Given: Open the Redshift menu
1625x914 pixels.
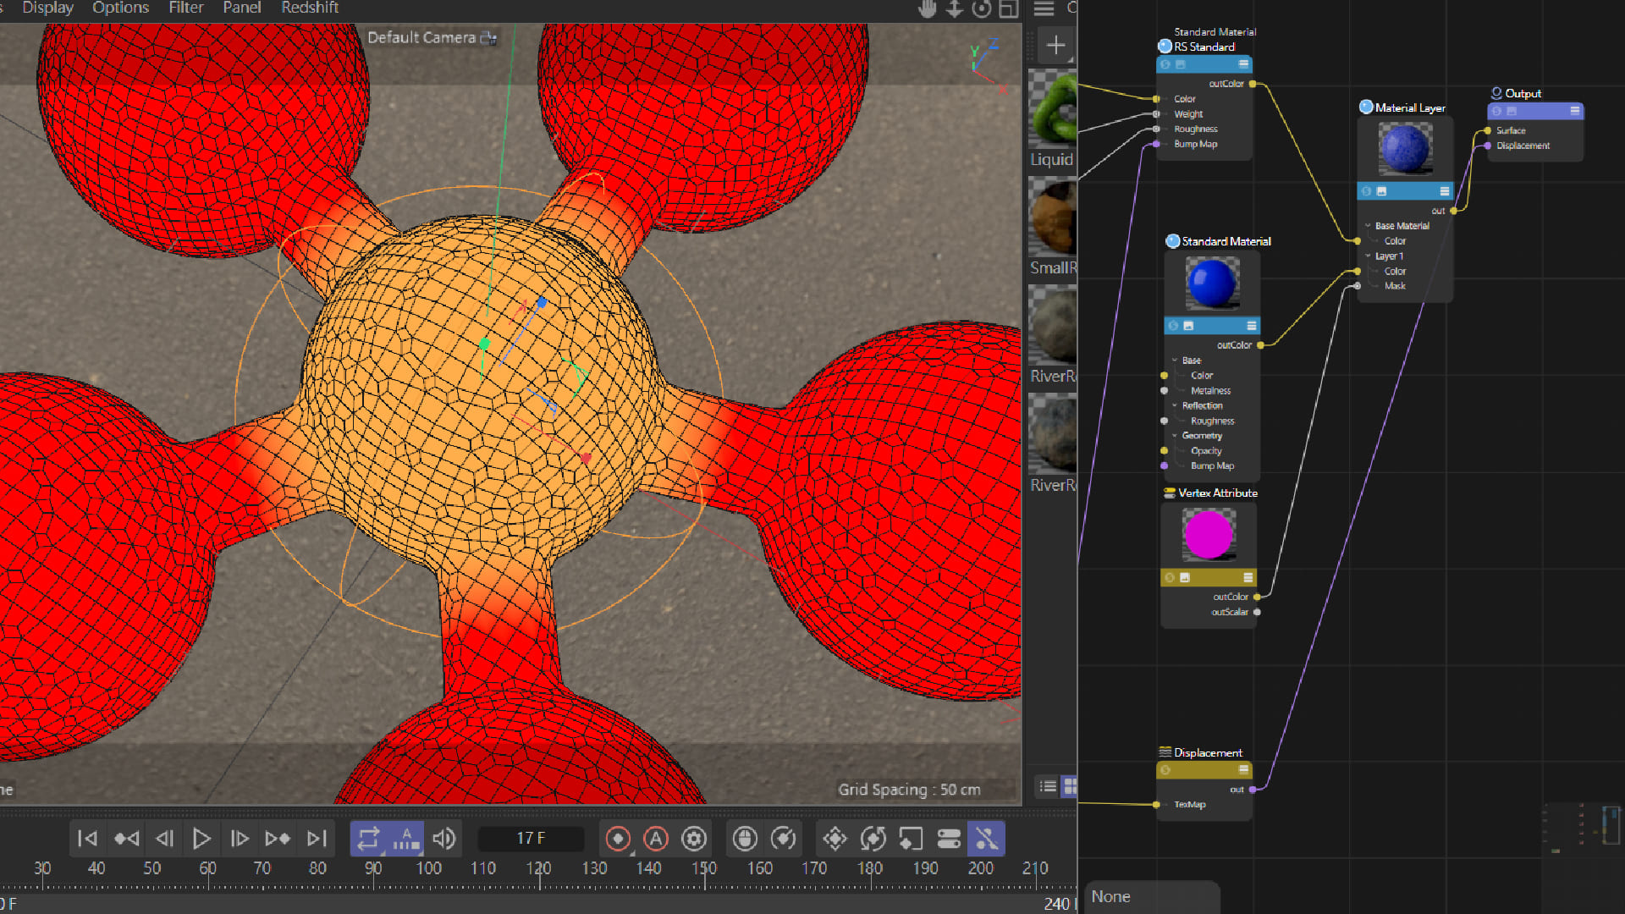Looking at the screenshot, I should [310, 8].
